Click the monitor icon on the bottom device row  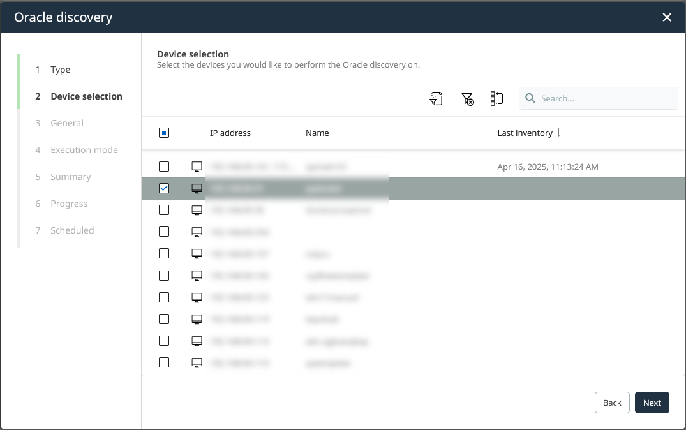197,362
